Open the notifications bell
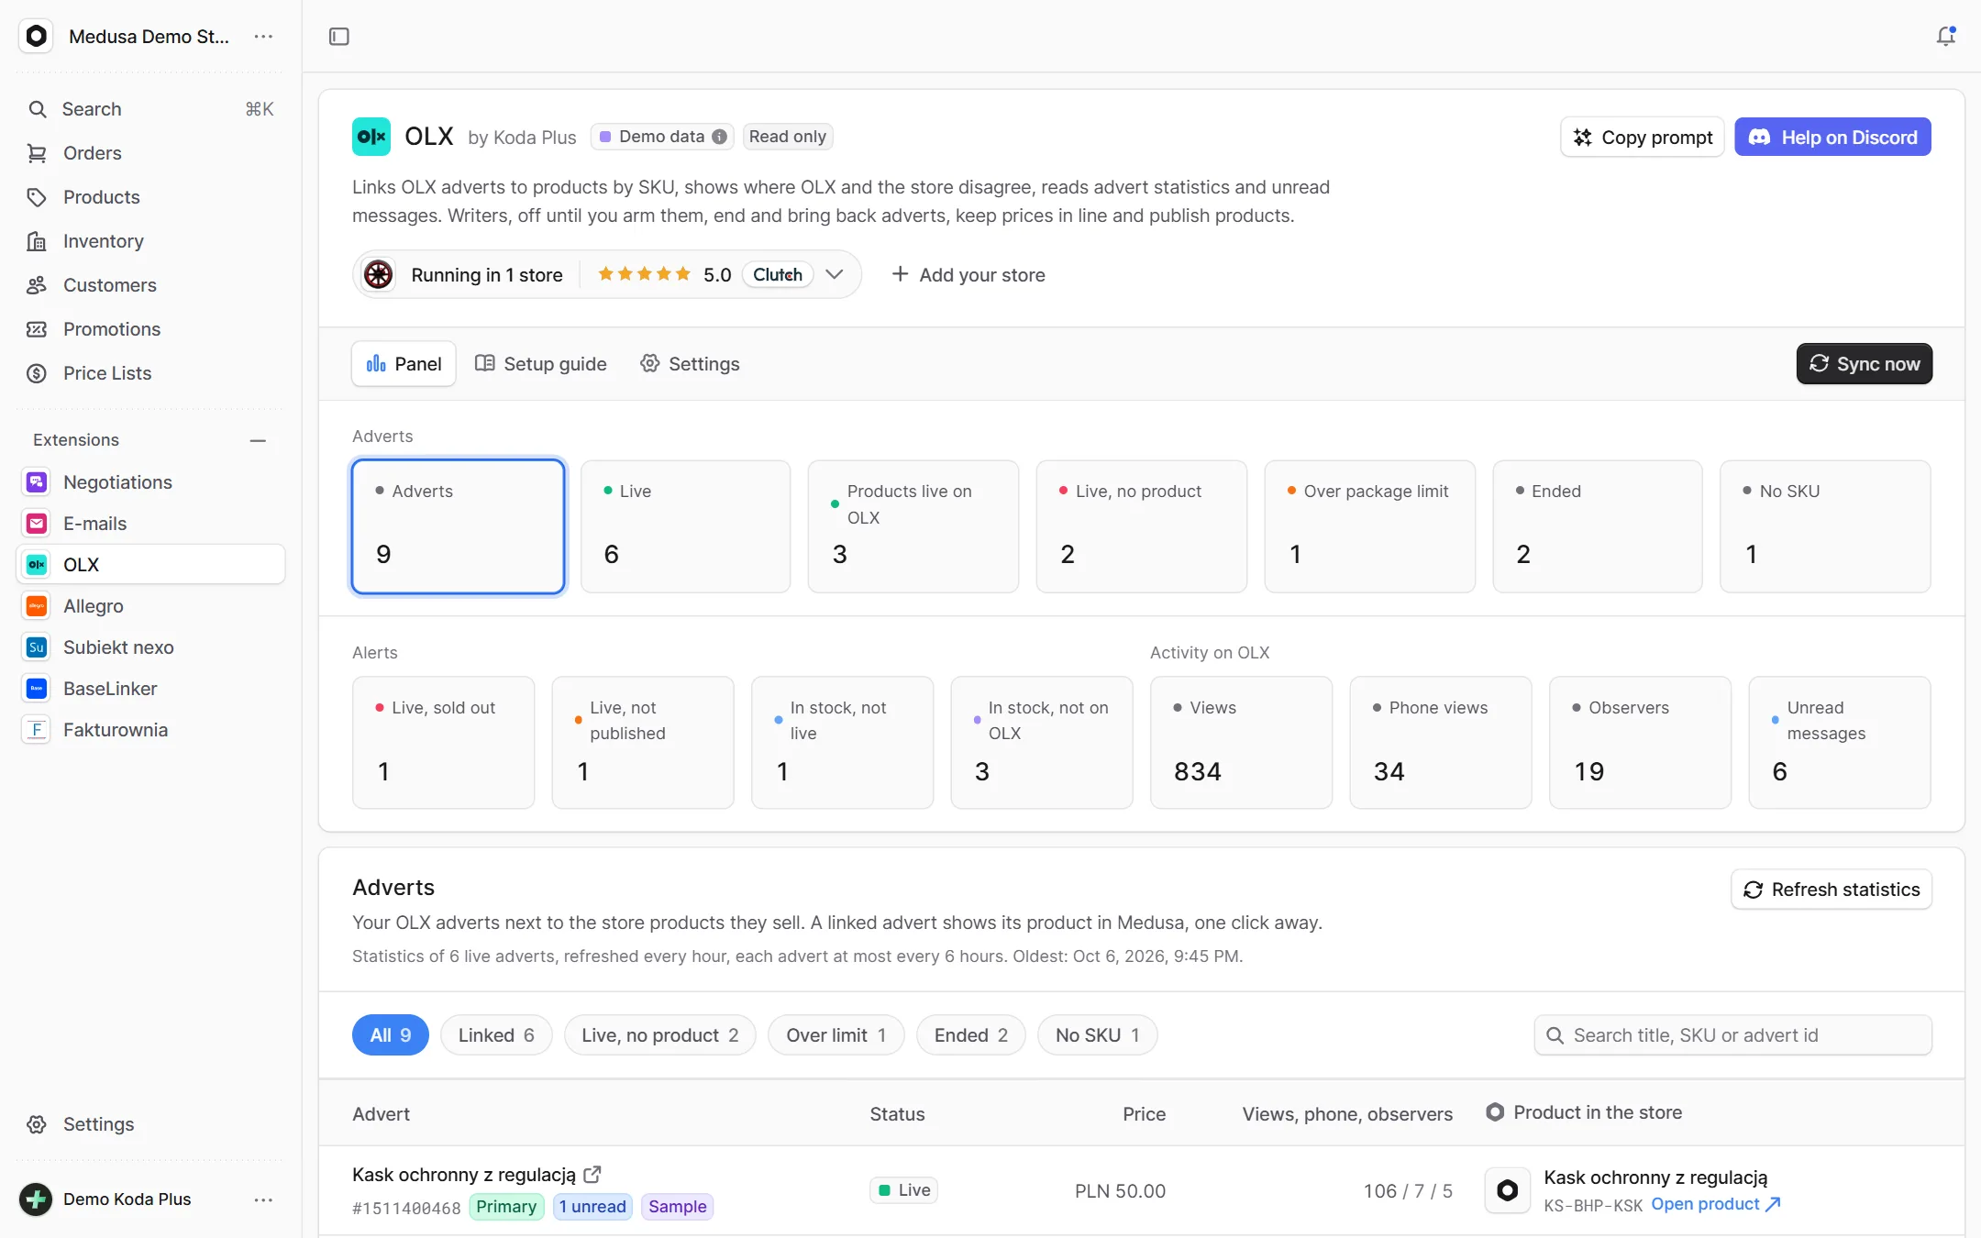1981x1238 pixels. pyautogui.click(x=1945, y=37)
